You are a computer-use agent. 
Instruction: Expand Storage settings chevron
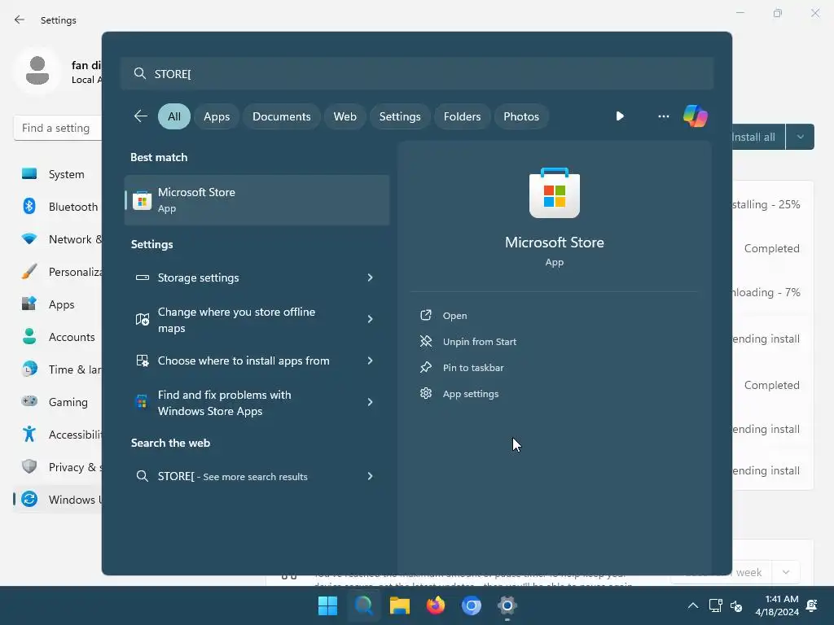[370, 278]
